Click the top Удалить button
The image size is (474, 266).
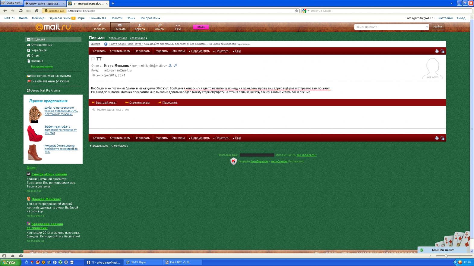pos(162,51)
